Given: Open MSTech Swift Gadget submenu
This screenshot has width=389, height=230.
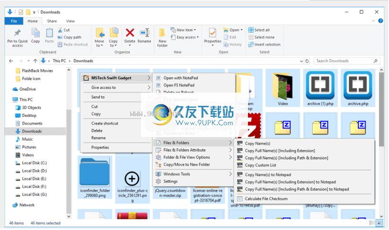Looking at the screenshot, I should click(x=116, y=78).
